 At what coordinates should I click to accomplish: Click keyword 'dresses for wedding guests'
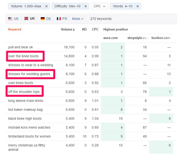[29, 74]
